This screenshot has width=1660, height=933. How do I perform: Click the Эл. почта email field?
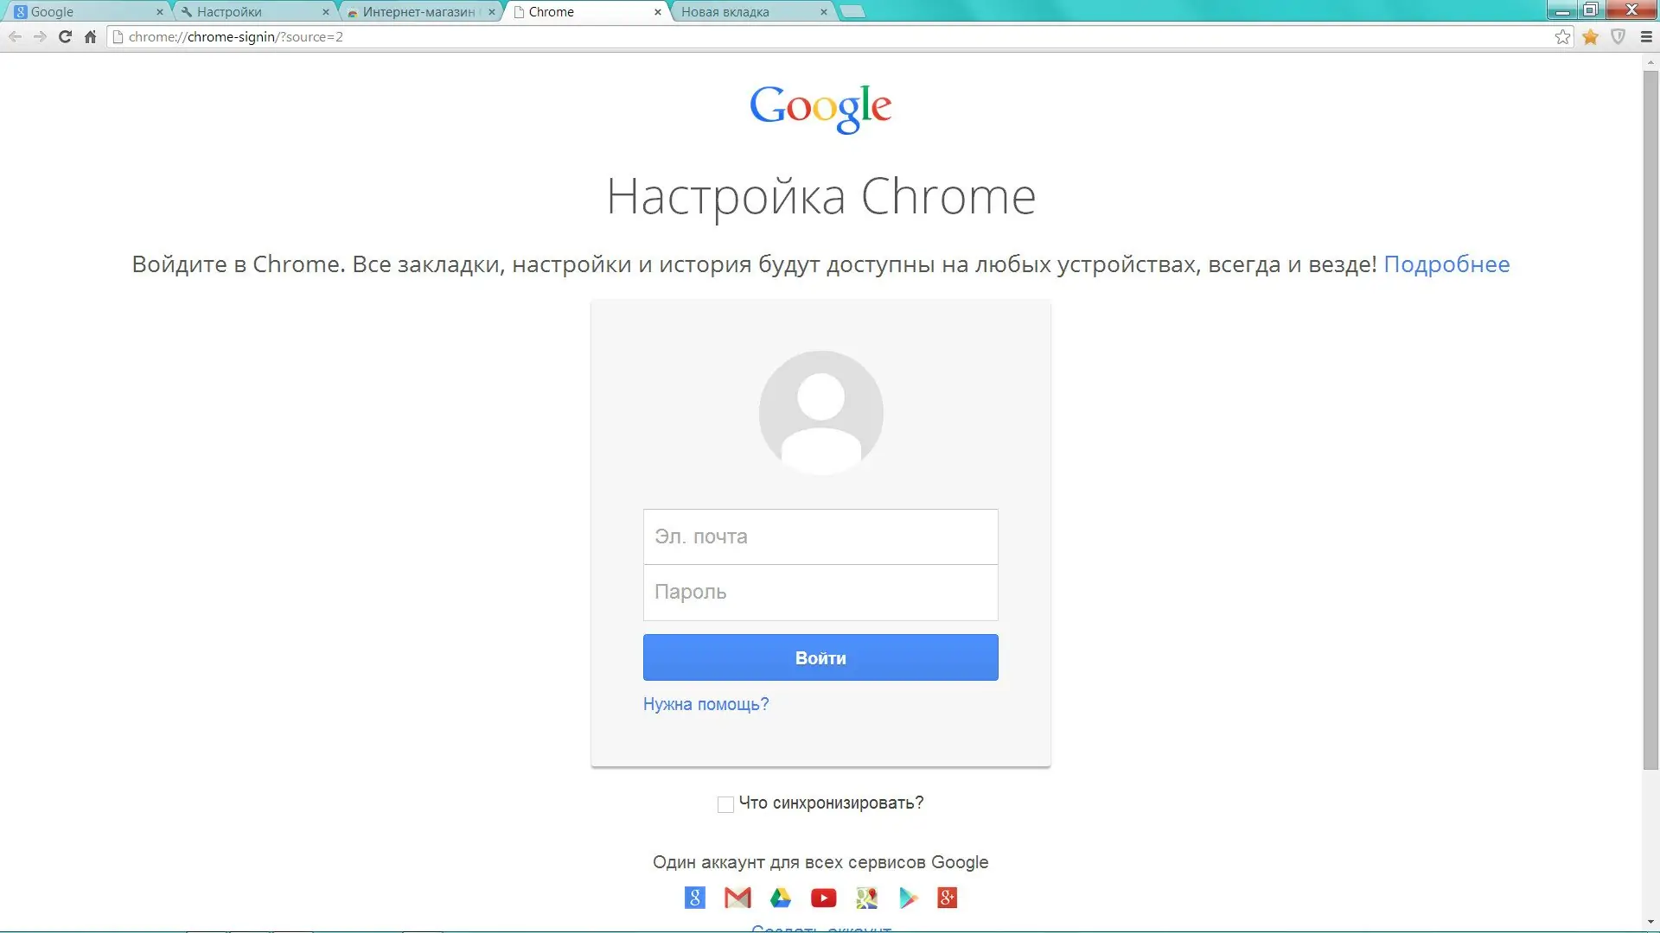coord(820,536)
